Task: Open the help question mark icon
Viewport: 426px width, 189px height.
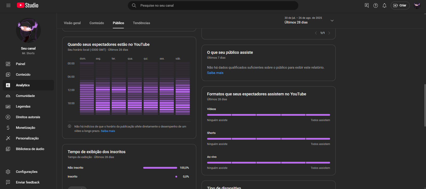Action: pos(375,5)
